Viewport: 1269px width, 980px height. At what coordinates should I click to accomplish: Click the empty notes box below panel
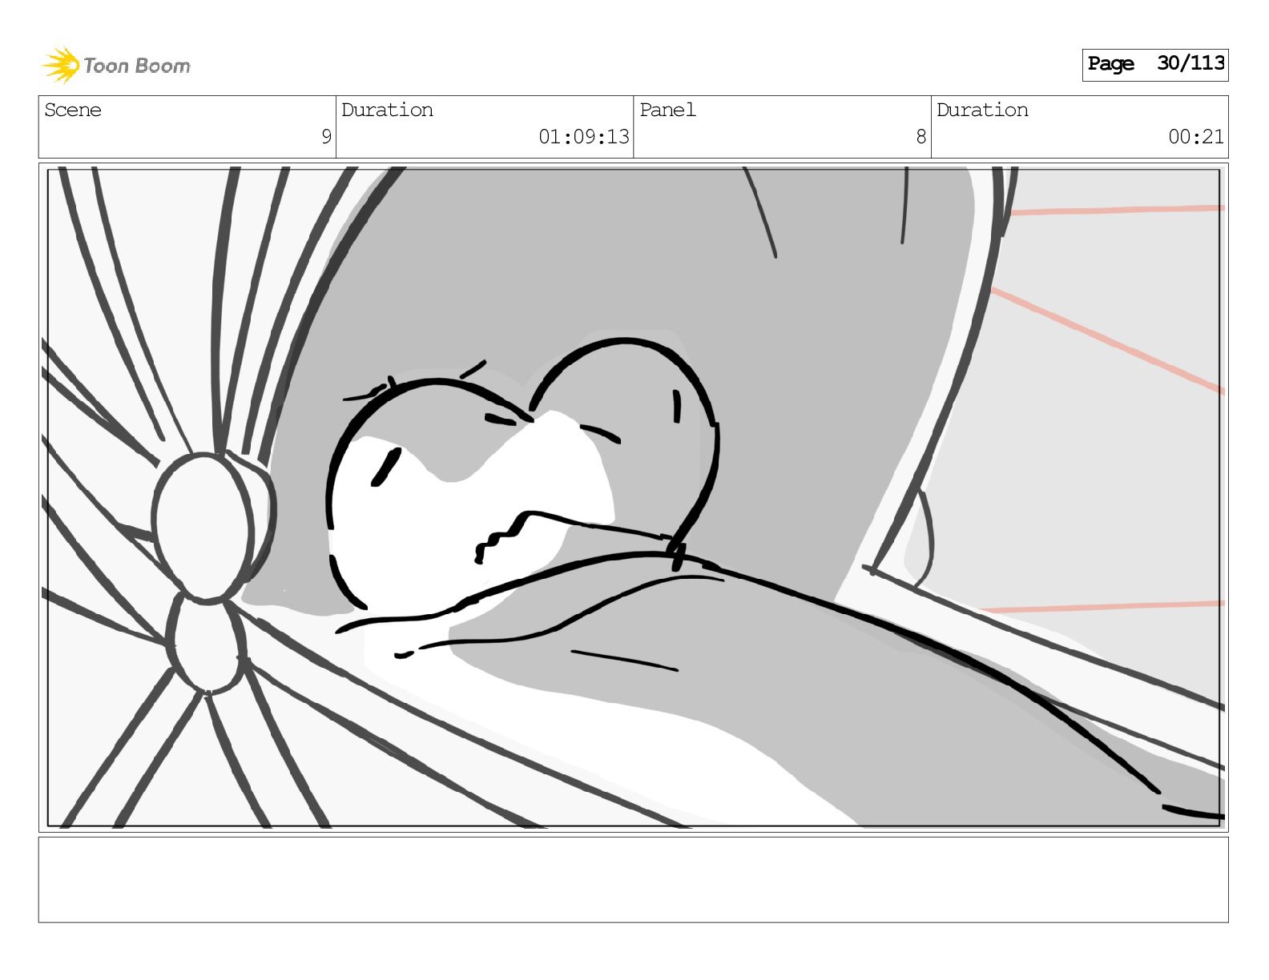[x=633, y=880]
